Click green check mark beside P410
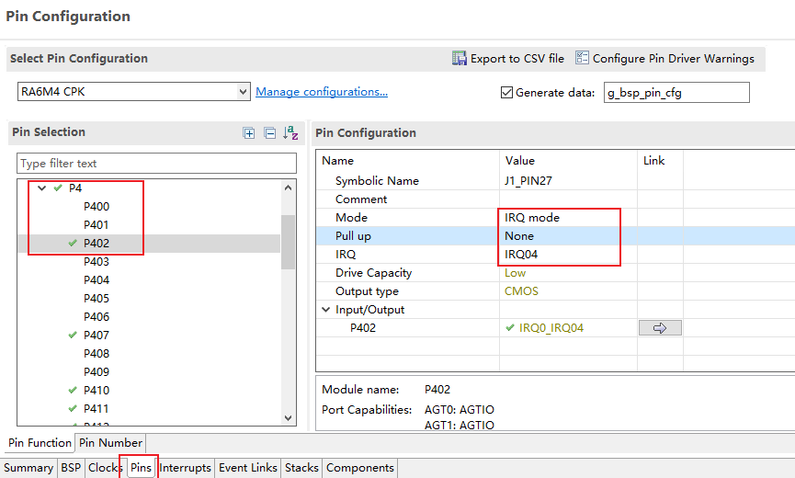The width and height of the screenshot is (795, 478). pos(73,391)
